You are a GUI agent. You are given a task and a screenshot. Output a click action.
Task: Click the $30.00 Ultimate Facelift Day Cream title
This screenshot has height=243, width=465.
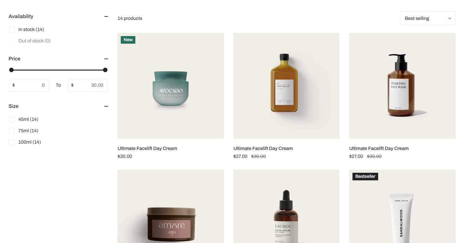pyautogui.click(x=147, y=148)
